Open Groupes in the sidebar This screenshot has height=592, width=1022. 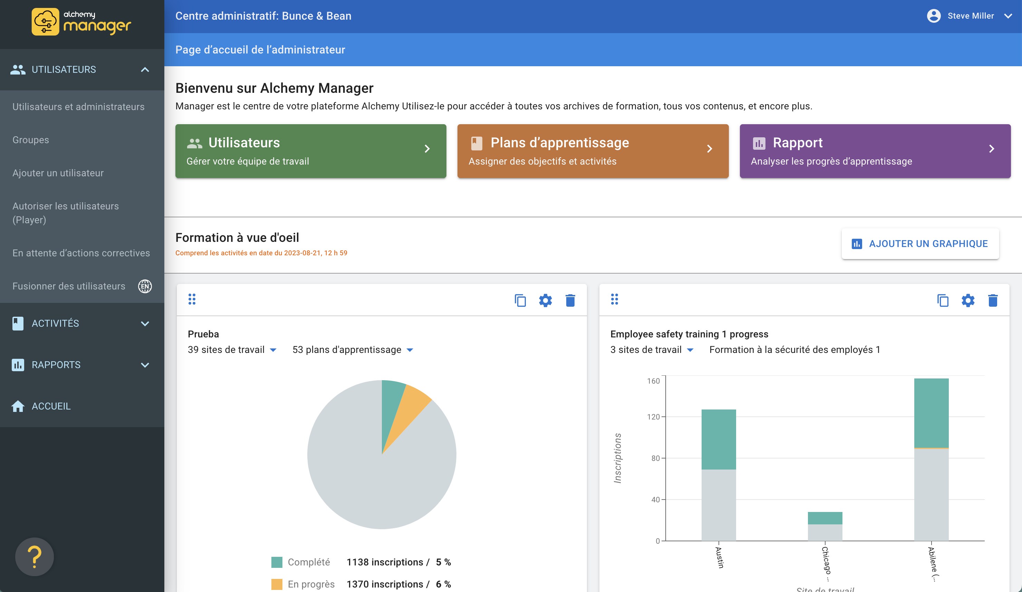coord(31,140)
